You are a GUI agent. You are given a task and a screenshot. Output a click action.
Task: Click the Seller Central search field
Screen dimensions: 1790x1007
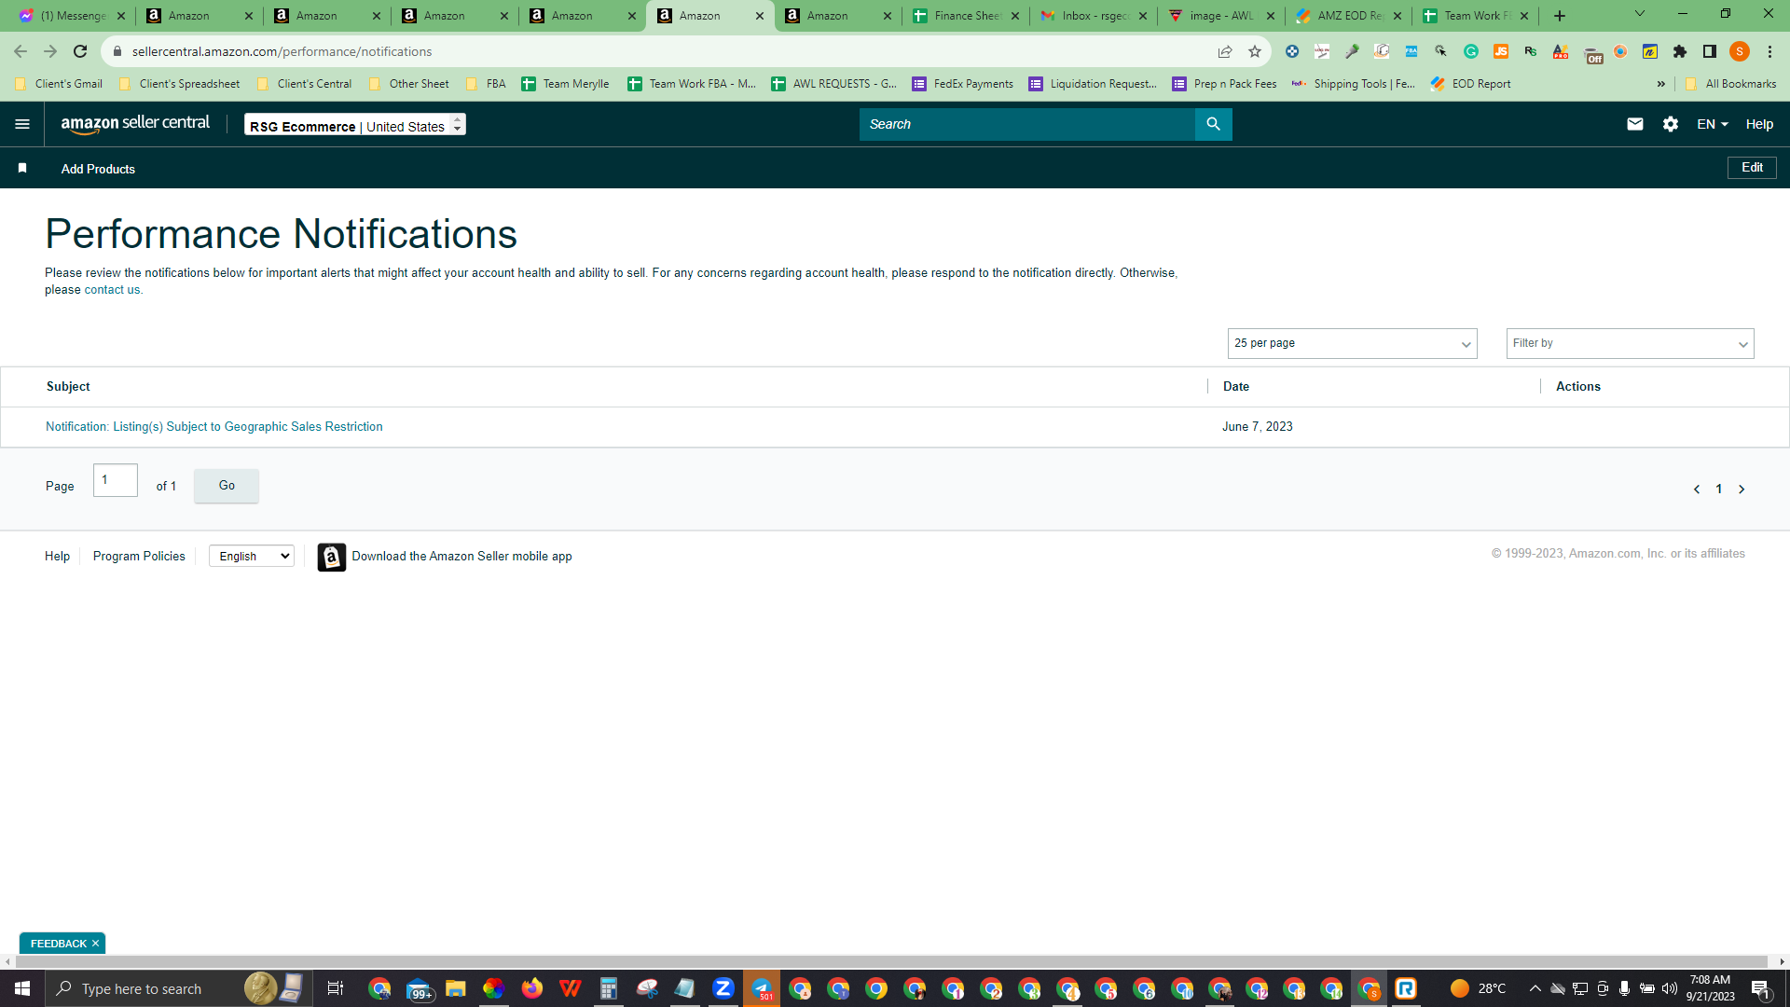tap(1026, 124)
